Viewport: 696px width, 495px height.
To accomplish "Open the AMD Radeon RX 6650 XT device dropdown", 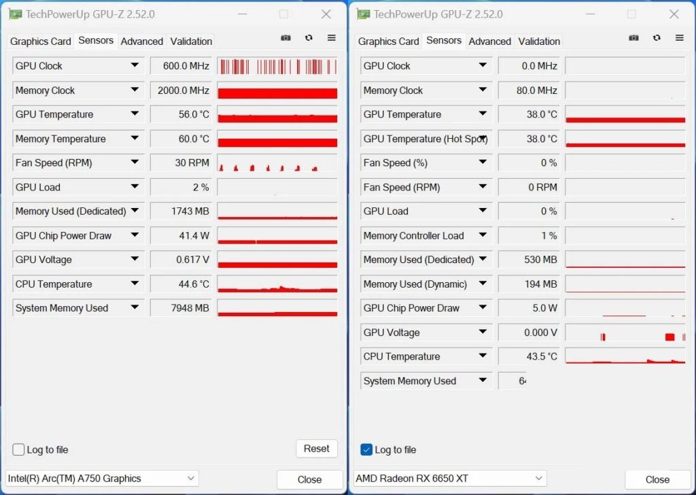I will [450, 479].
